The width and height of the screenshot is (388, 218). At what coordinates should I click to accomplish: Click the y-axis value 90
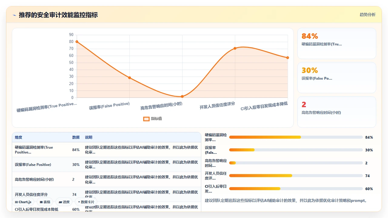pos(71,35)
